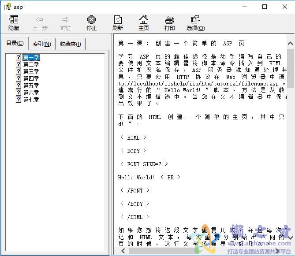Select the 第五章 topic in the tree

click(x=31, y=86)
